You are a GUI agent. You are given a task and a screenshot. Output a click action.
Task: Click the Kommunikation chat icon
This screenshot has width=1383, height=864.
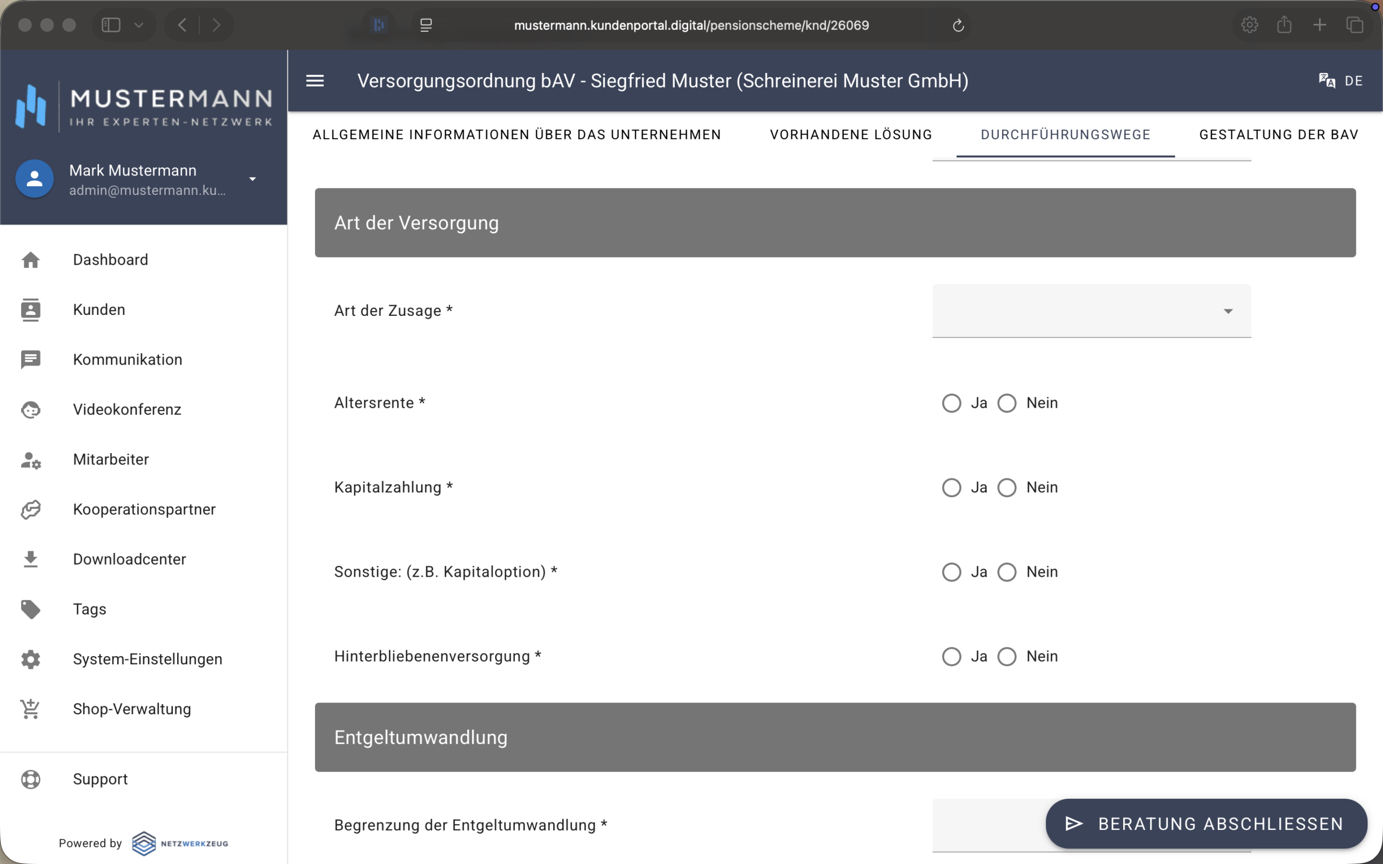coord(31,360)
